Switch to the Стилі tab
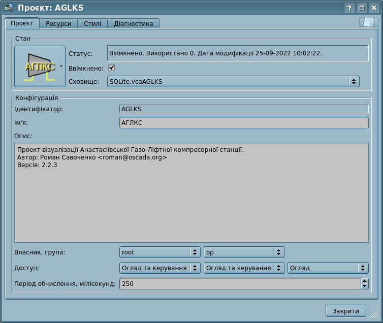The height and width of the screenshot is (323, 383). point(92,23)
